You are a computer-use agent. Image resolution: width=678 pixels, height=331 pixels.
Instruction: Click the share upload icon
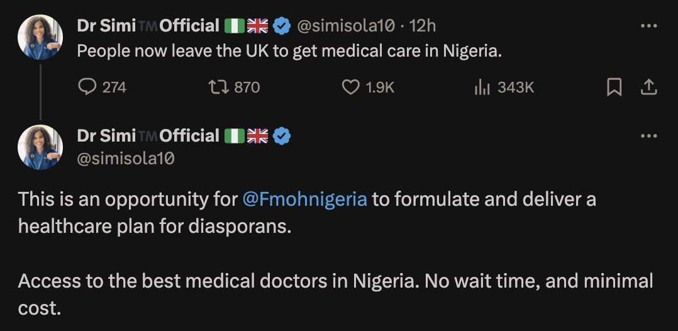click(648, 87)
